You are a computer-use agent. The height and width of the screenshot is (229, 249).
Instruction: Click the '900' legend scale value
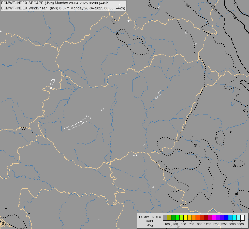[200, 224]
